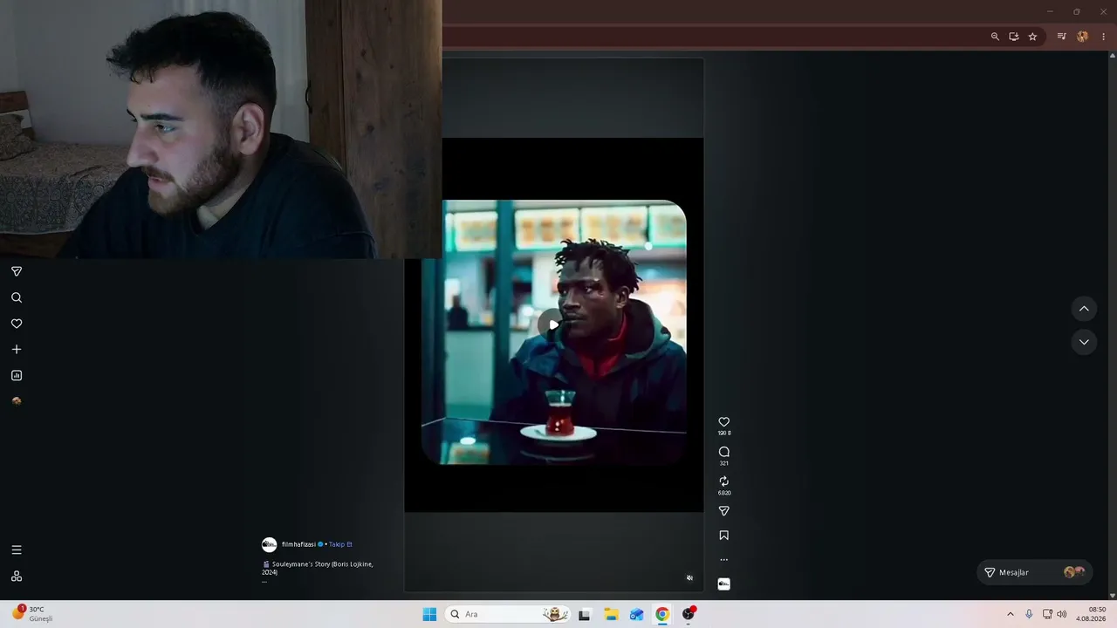Viewport: 1117px width, 628px height.
Task: Switch to Chrome on the taskbar
Action: [662, 614]
